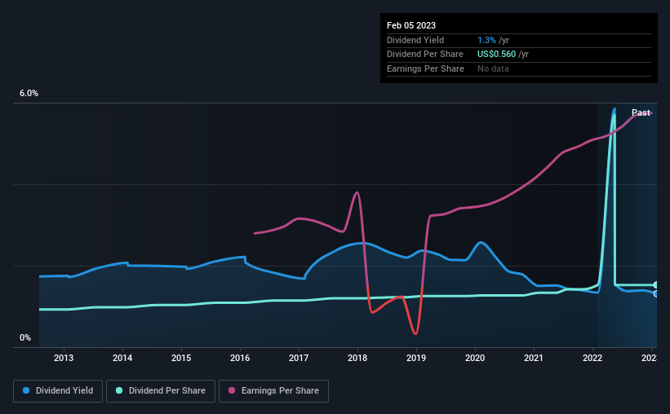Click the 2022 x-axis label
The height and width of the screenshot is (414, 670).
(x=592, y=358)
